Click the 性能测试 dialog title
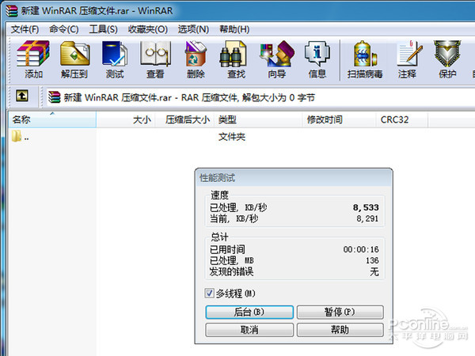475x356 pixels. tap(217, 178)
